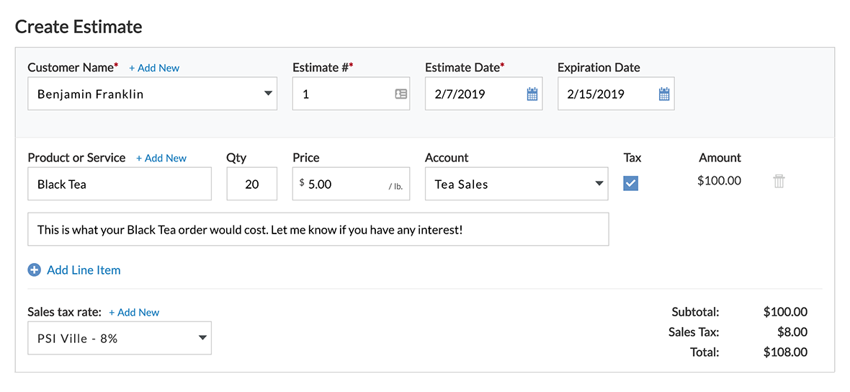Uncheck the Tax checkbox for Black Tea
Image resolution: width=850 pixels, height=392 pixels.
point(630,184)
